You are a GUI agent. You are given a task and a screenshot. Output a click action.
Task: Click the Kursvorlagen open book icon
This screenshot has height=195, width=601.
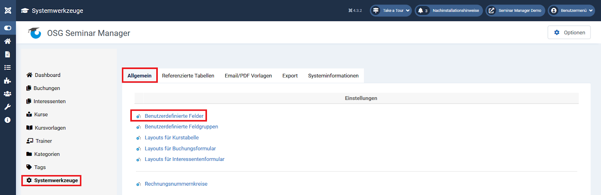tap(29, 128)
